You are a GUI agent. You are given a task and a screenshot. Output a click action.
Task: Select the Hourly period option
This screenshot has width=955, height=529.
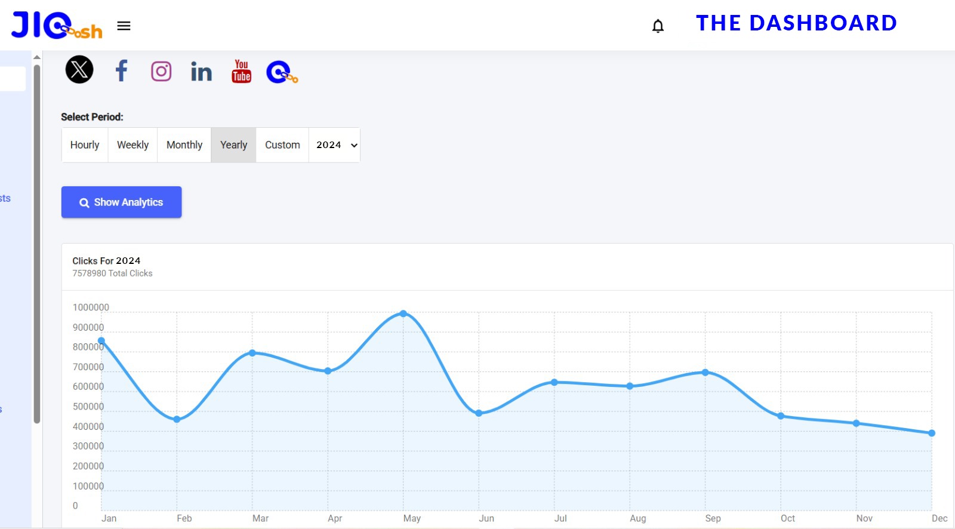click(85, 145)
